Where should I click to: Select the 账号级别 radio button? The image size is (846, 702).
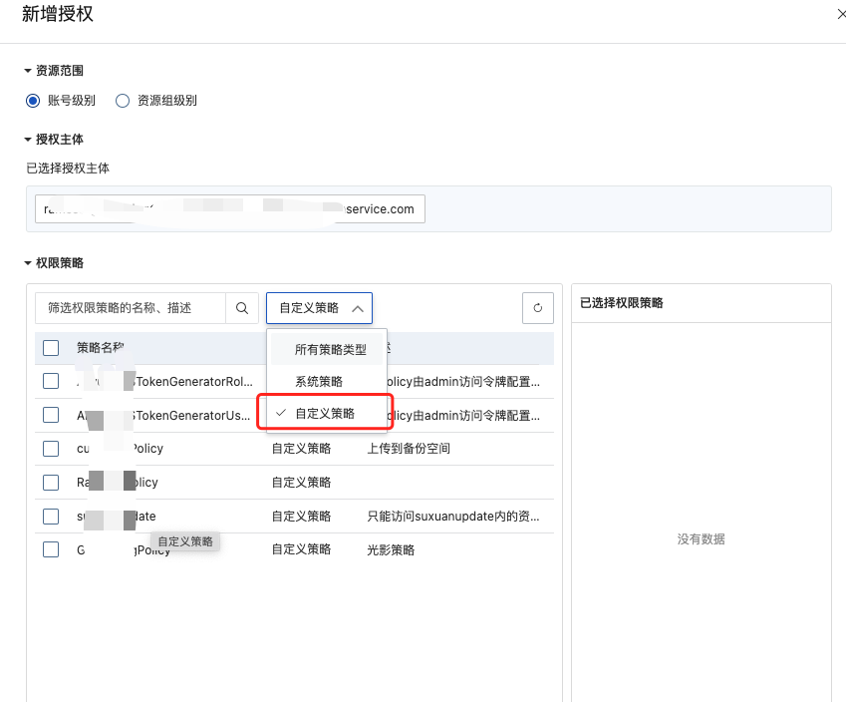click(x=33, y=101)
